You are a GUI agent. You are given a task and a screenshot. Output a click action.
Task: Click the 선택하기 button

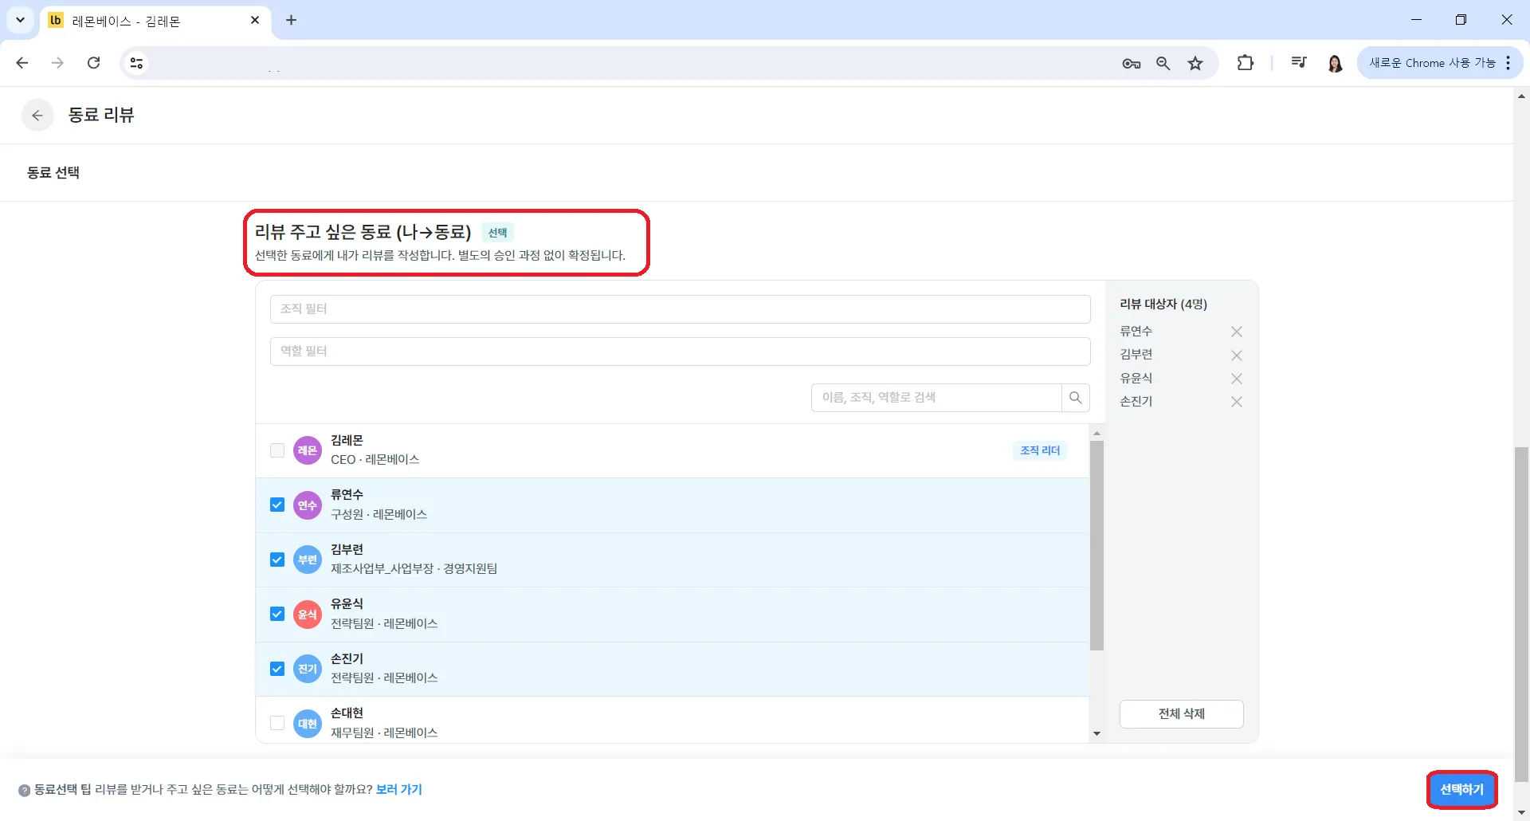pos(1462,790)
